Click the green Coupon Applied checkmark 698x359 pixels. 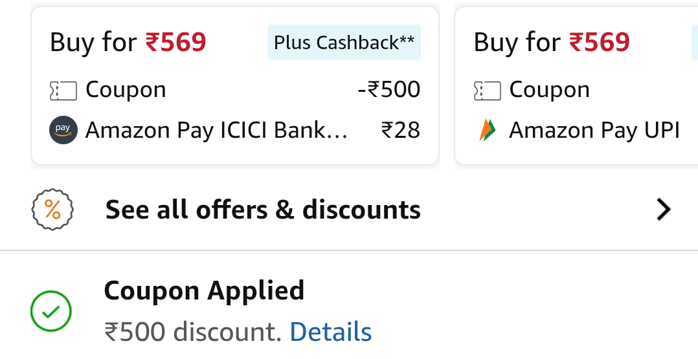[x=51, y=311]
